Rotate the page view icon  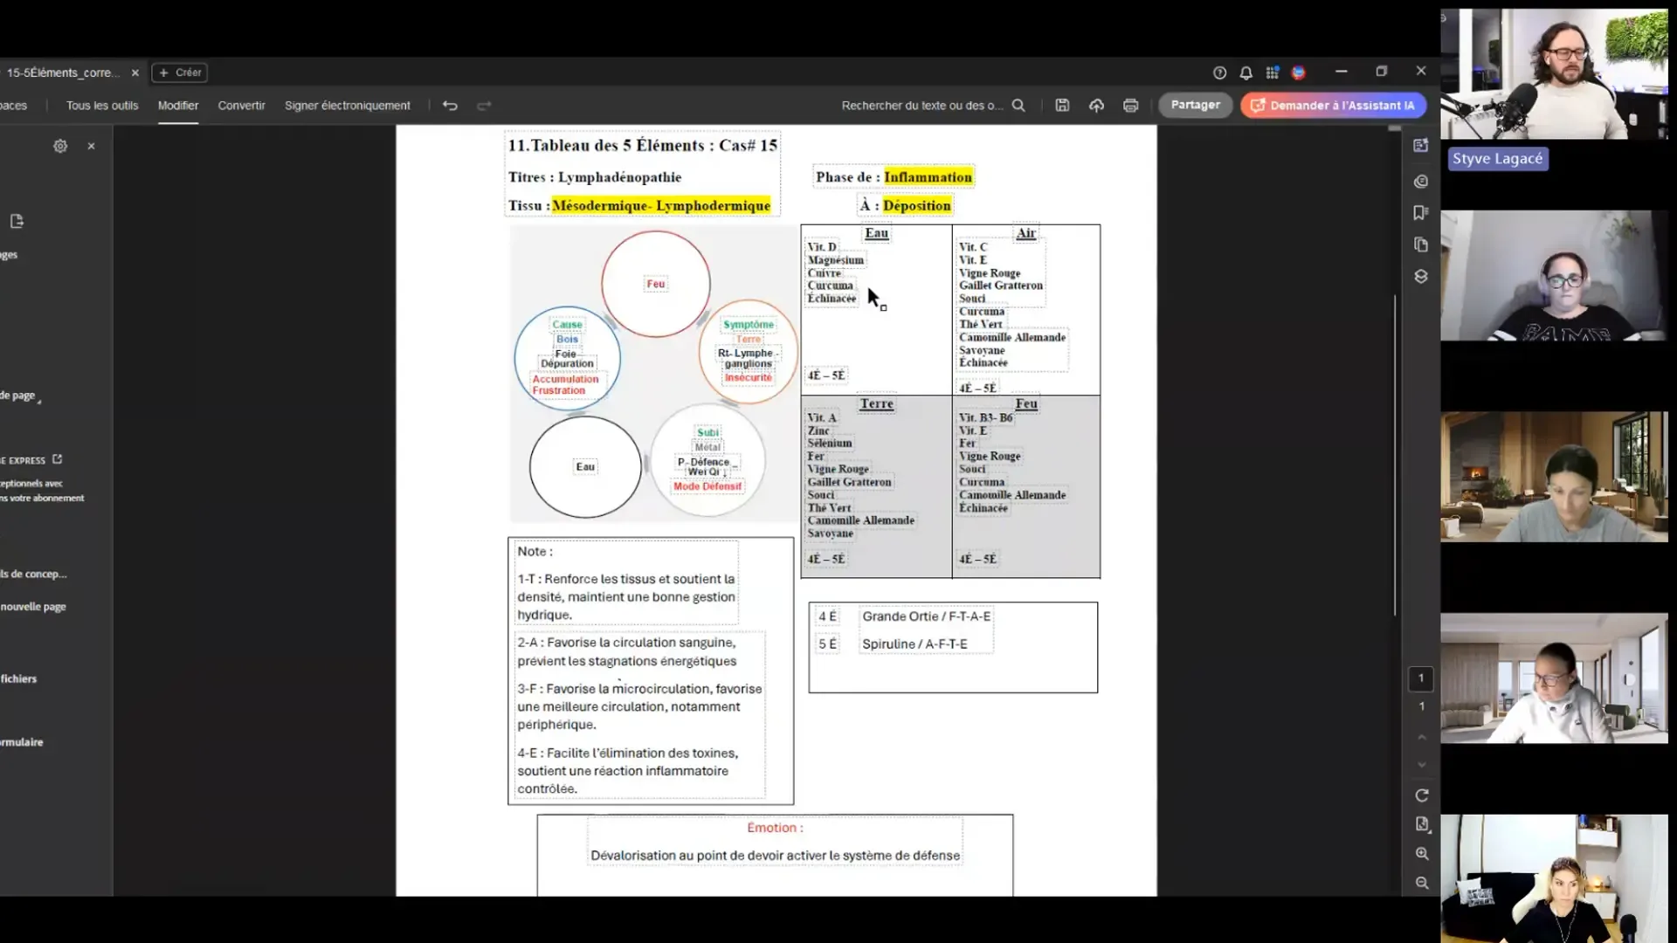pos(1422,795)
